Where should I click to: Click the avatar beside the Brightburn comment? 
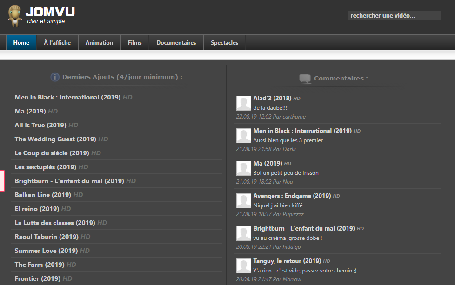(x=243, y=233)
